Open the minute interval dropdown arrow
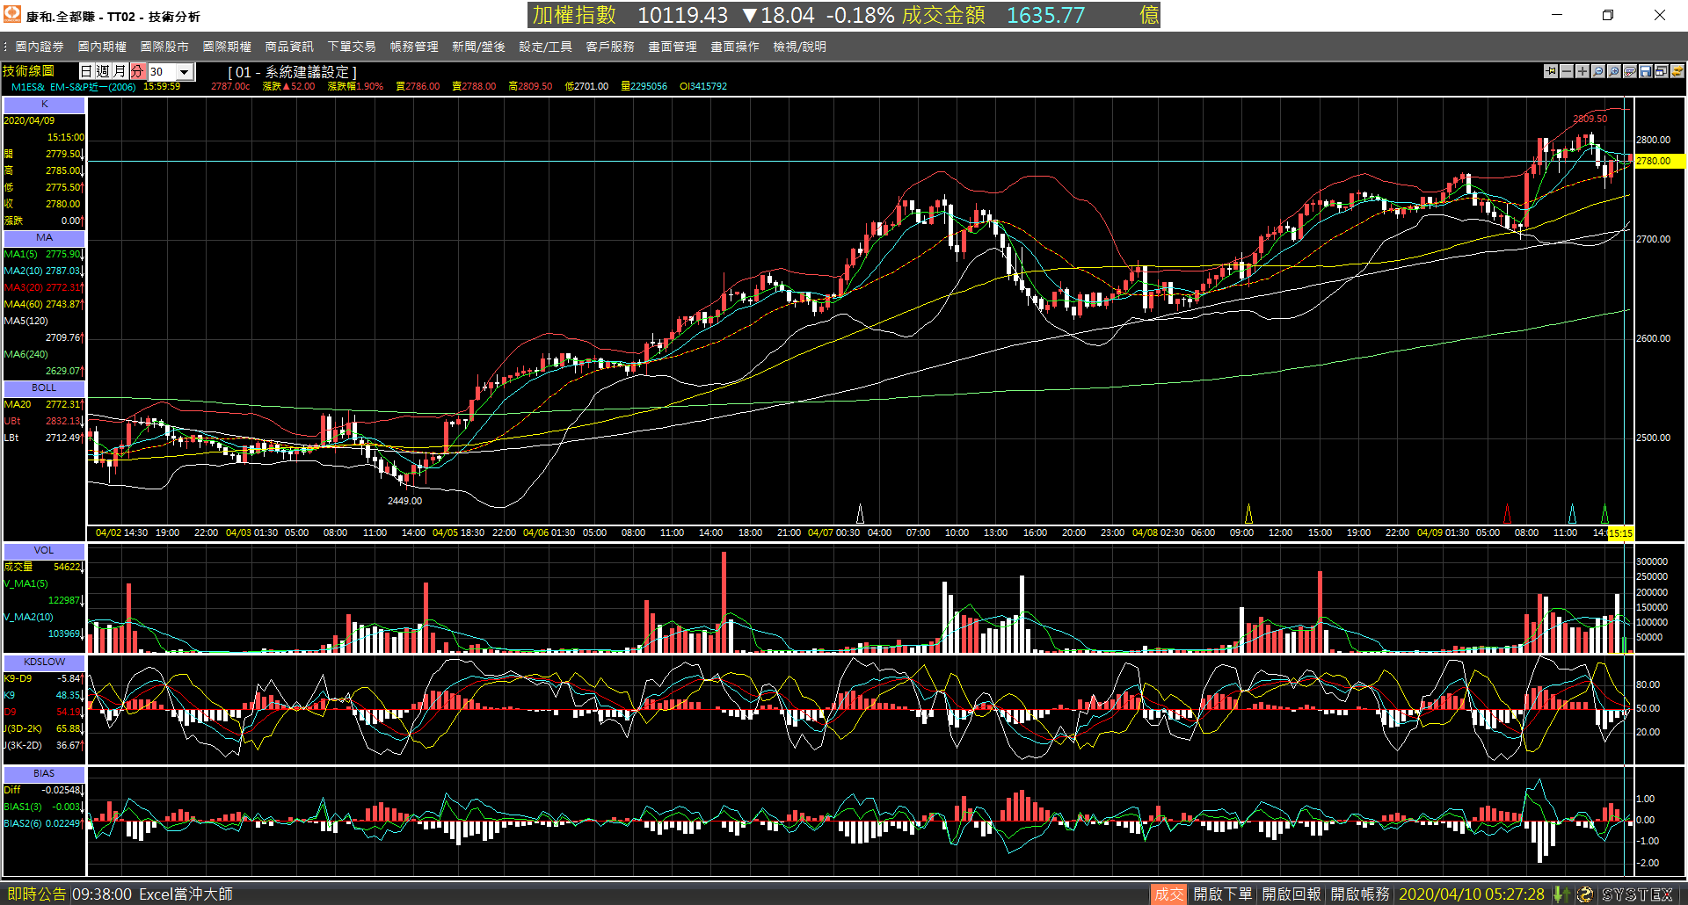1688x905 pixels. point(185,72)
